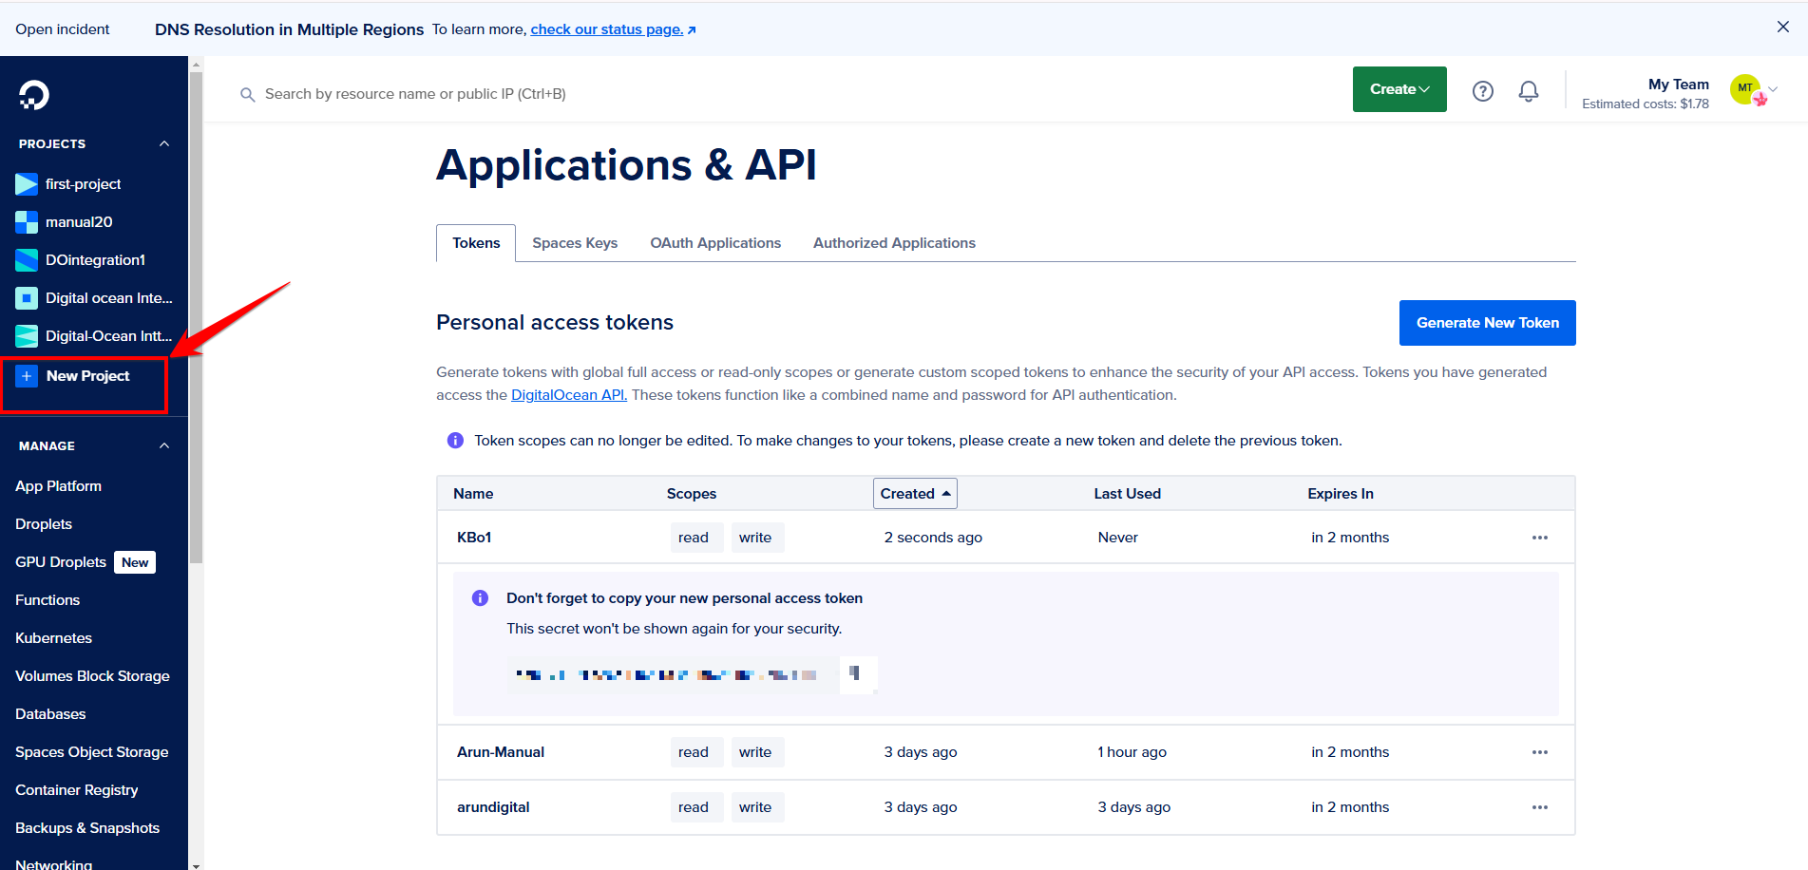The height and width of the screenshot is (870, 1808).
Task: Dismiss the open incident banner
Action: click(1782, 28)
